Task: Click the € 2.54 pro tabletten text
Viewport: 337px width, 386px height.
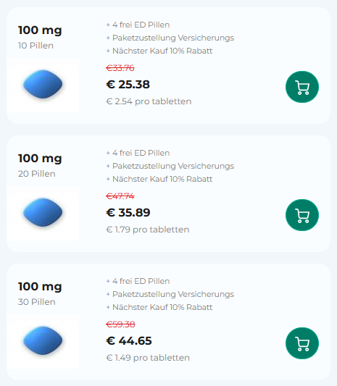Action: click(149, 101)
